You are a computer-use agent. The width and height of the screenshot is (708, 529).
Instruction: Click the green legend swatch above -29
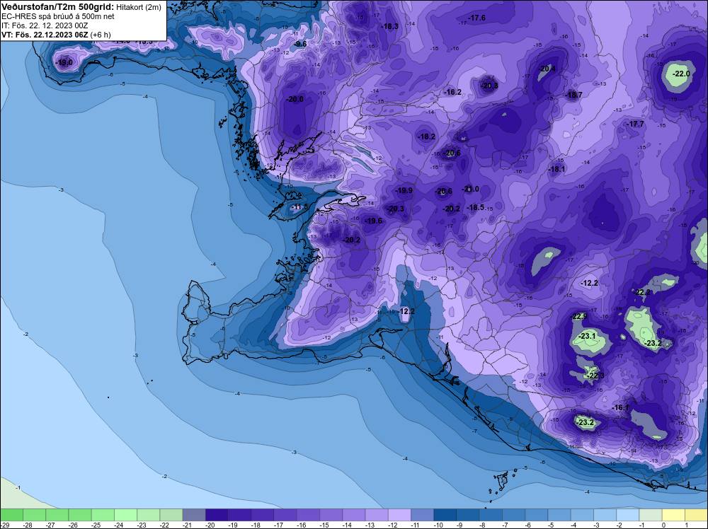pyautogui.click(x=12, y=515)
